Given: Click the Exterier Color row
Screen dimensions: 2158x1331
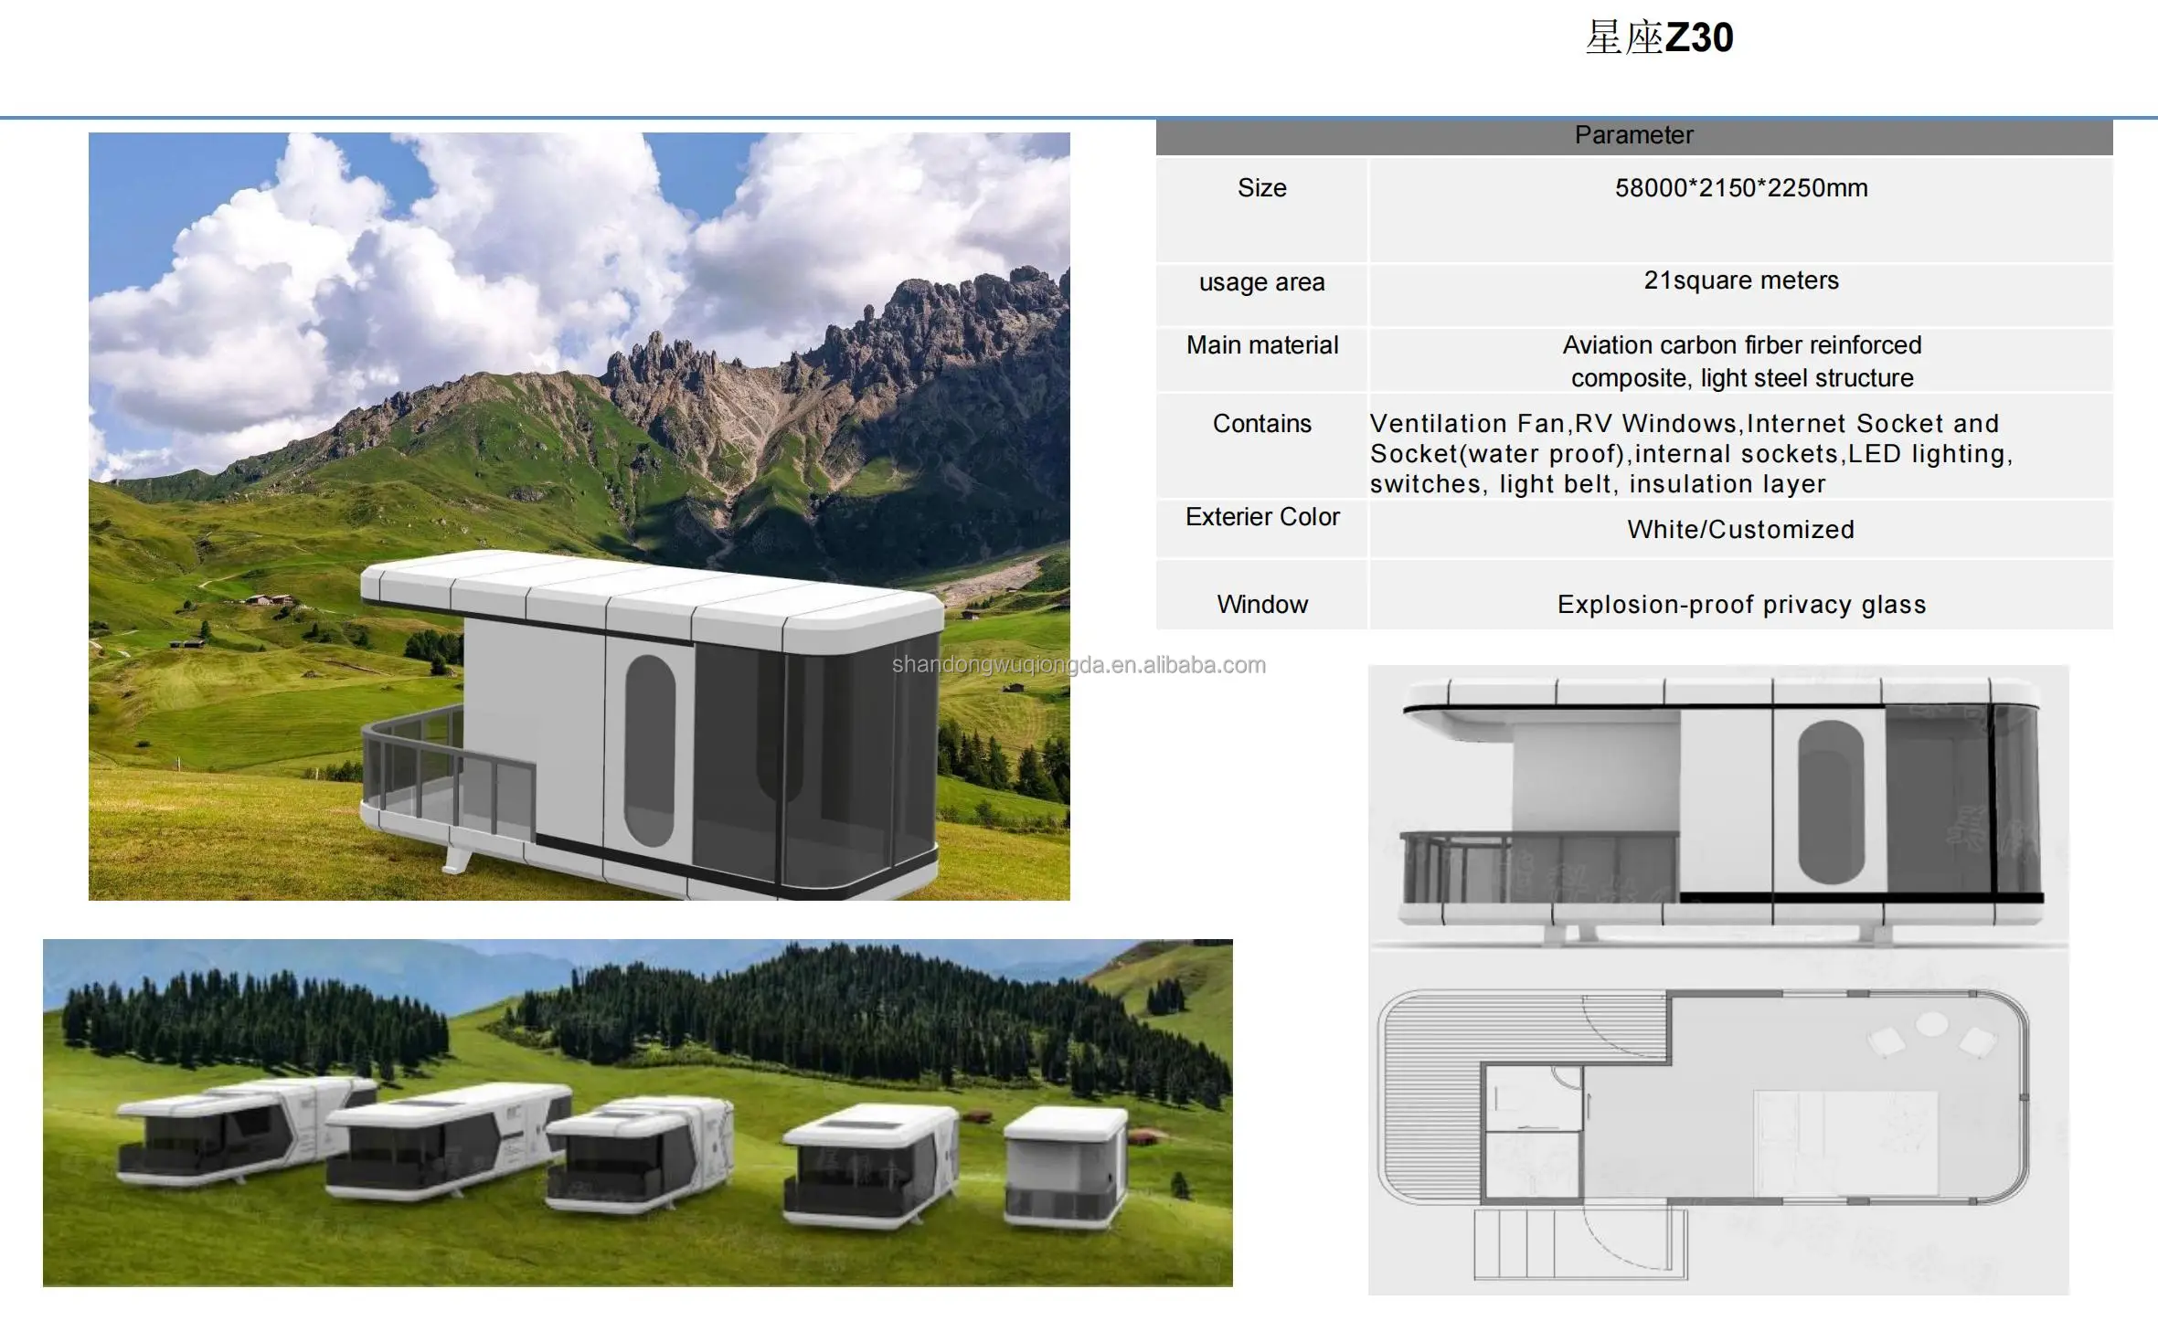Looking at the screenshot, I should pyautogui.click(x=1261, y=516).
